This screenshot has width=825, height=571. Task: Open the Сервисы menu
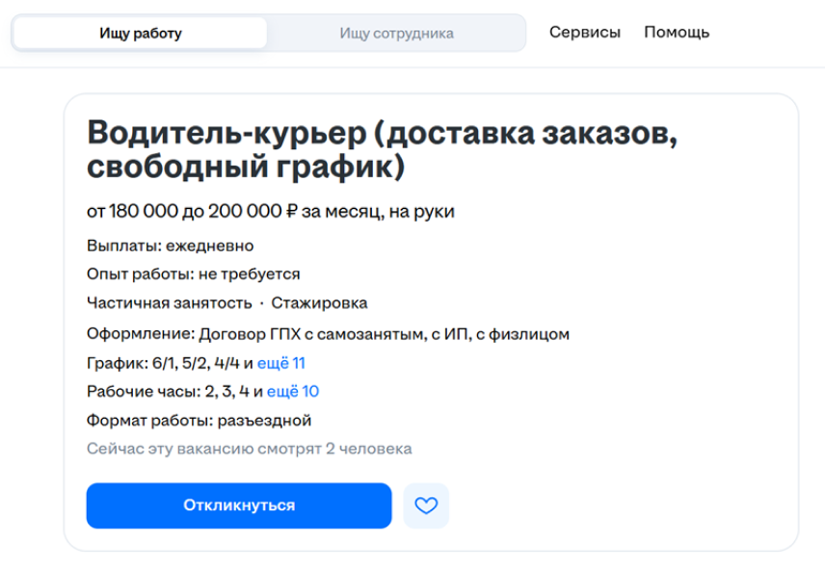(x=585, y=32)
